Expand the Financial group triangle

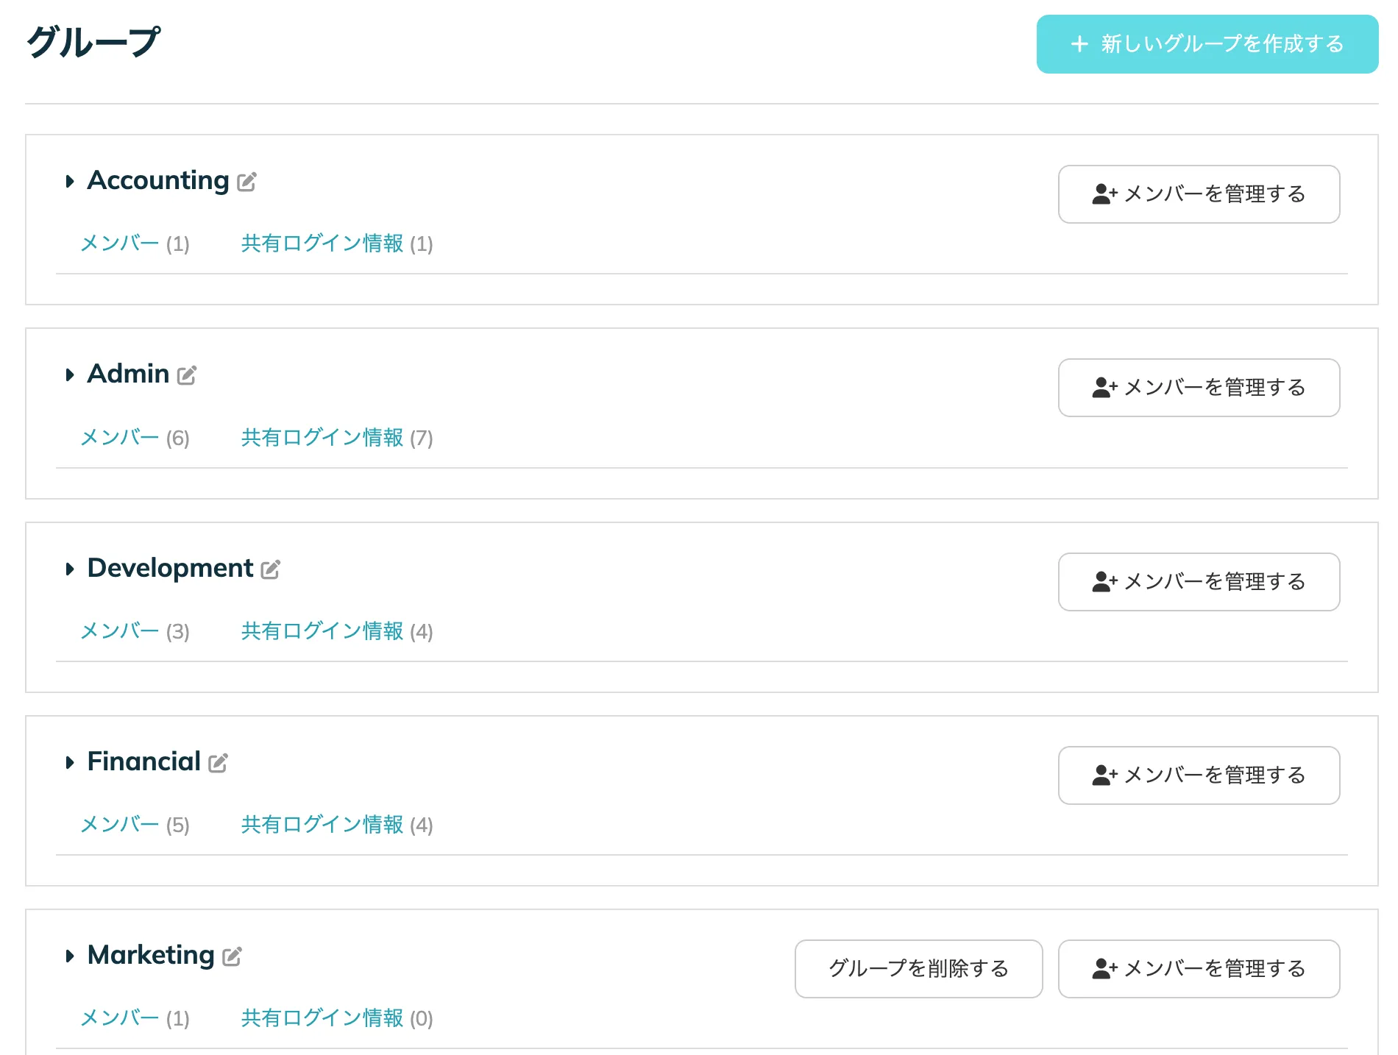(x=70, y=762)
